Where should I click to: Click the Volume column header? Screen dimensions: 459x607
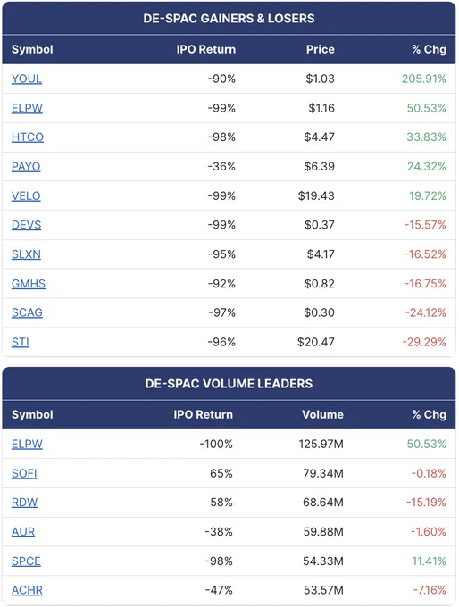pyautogui.click(x=322, y=414)
